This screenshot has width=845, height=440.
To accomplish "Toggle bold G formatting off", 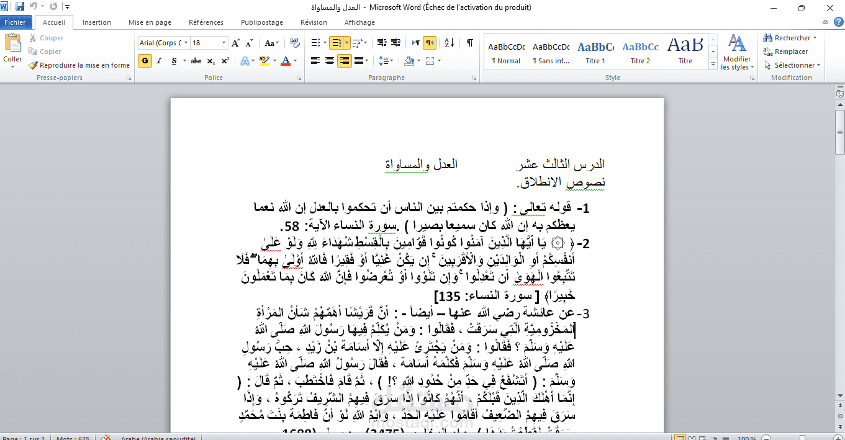I will click(145, 61).
